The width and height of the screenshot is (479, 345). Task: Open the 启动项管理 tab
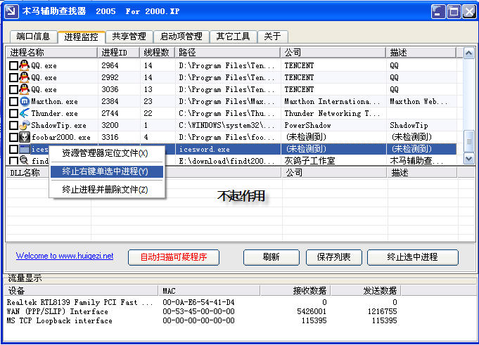[181, 37]
